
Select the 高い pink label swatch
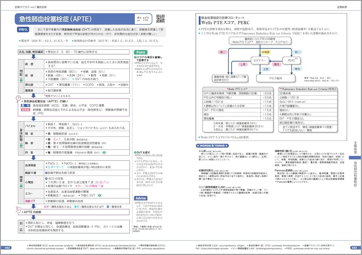pyautogui.click(x=223, y=52)
